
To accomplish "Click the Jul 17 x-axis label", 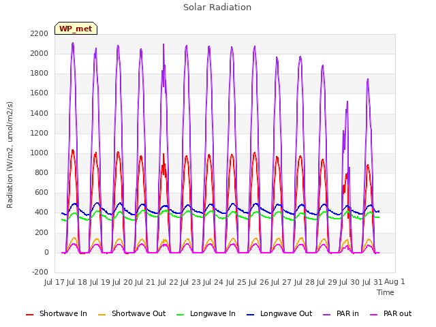I will (x=54, y=282).
